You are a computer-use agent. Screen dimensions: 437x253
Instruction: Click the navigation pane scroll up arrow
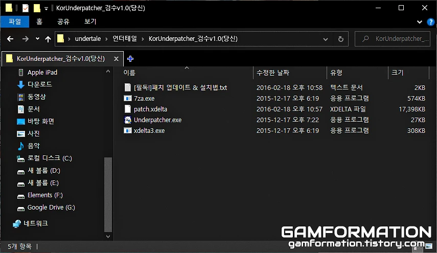pos(108,72)
